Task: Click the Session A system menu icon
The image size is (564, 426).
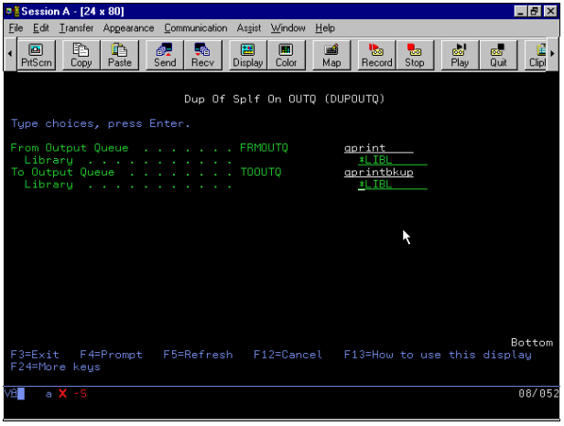Action: coord(13,12)
